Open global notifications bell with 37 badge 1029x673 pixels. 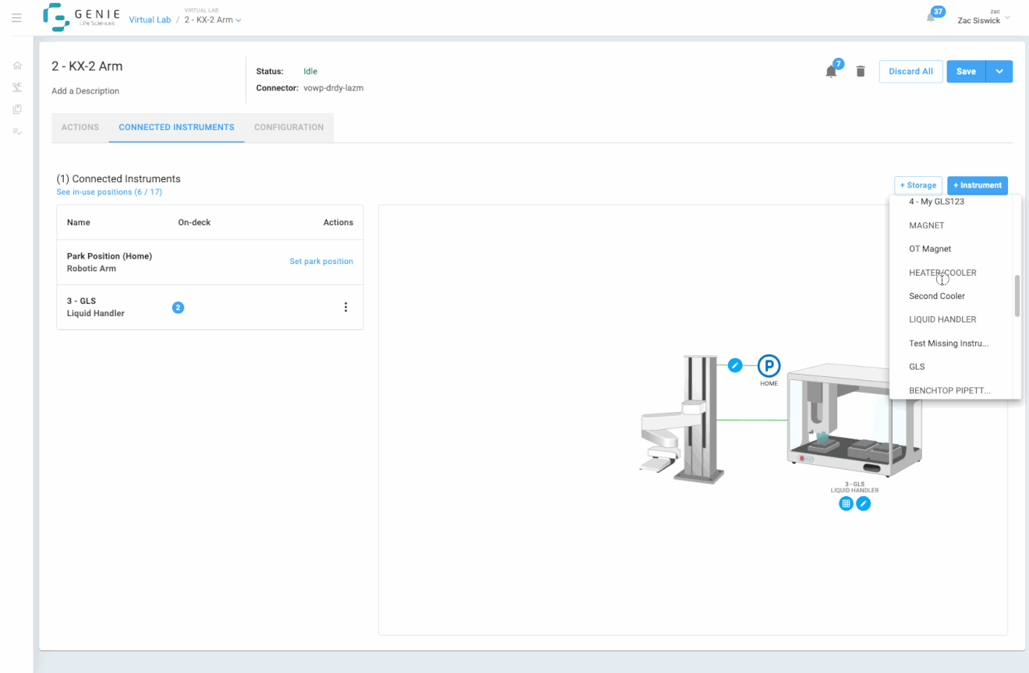pyautogui.click(x=932, y=17)
